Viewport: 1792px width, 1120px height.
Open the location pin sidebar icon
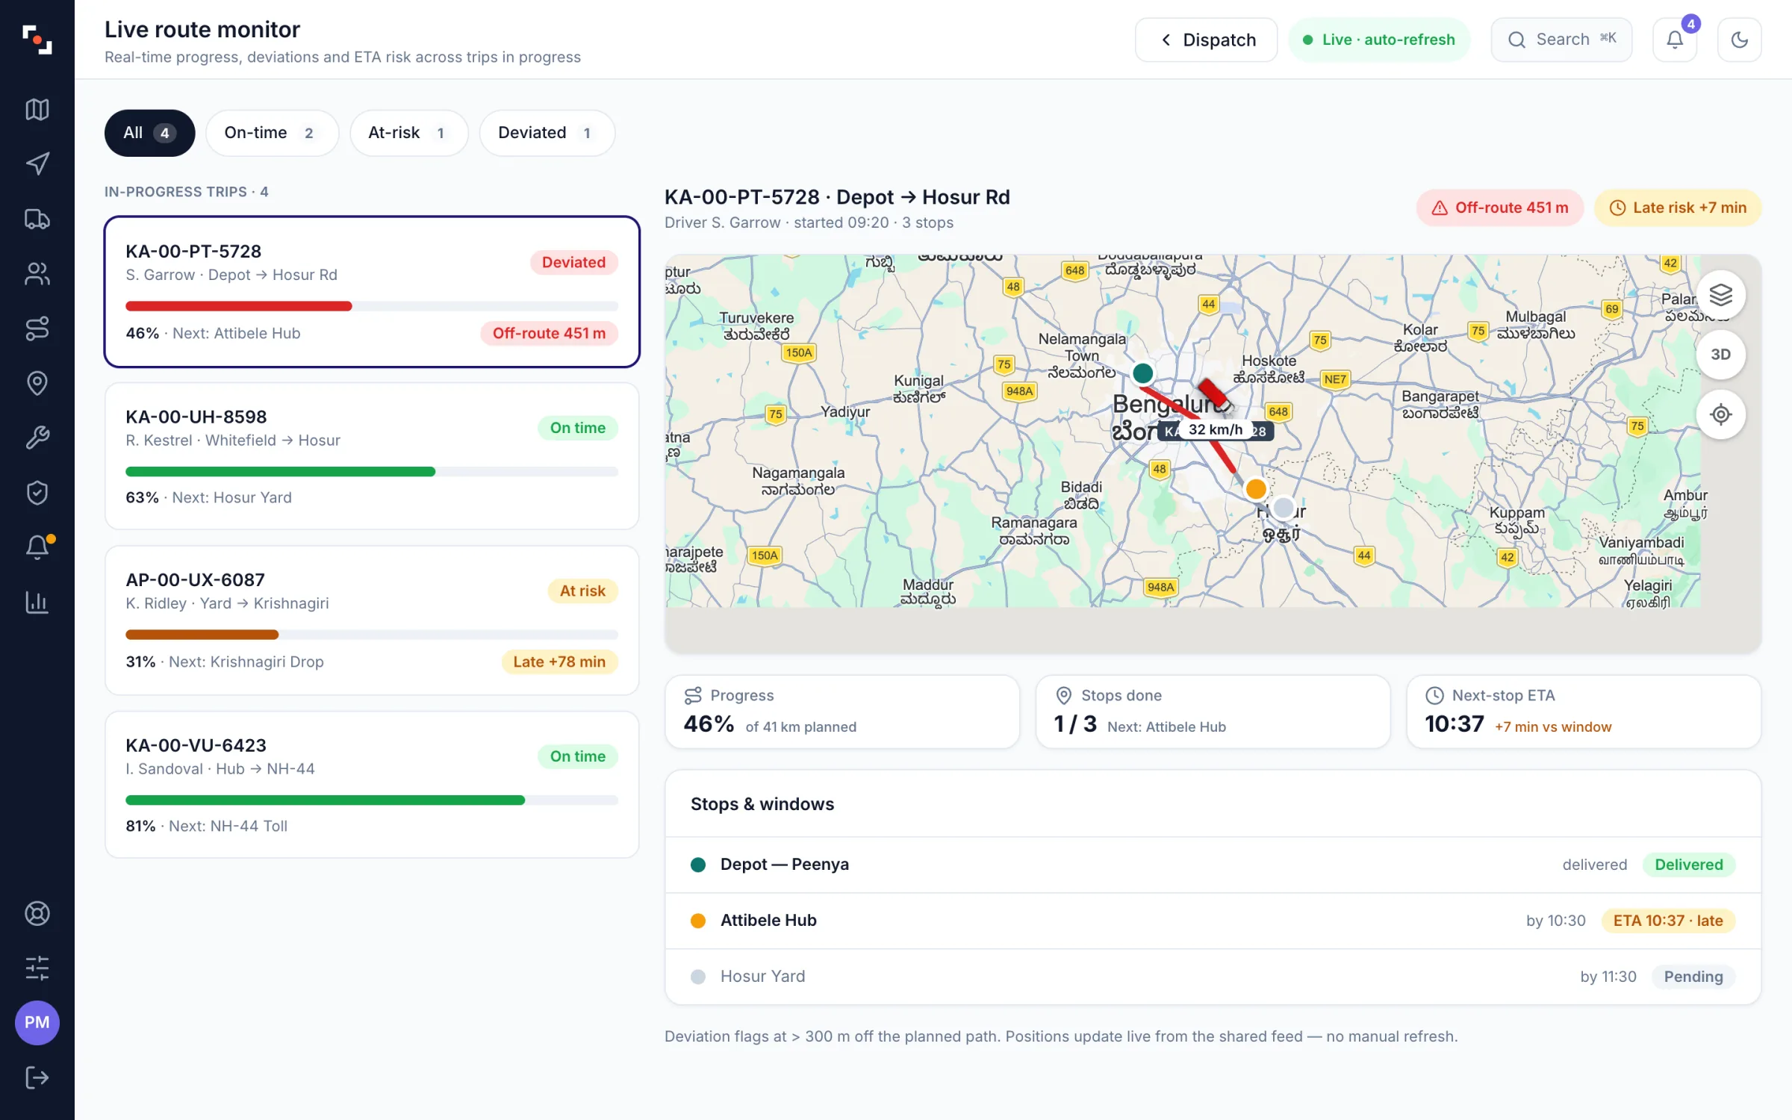tap(37, 383)
